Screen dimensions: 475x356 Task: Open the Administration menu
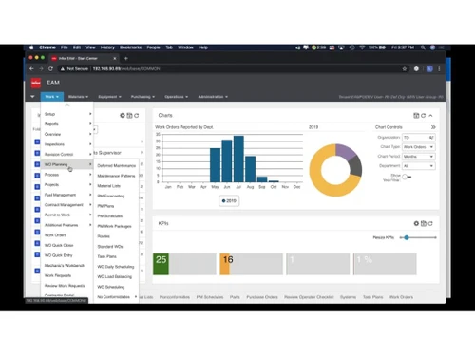click(x=213, y=97)
